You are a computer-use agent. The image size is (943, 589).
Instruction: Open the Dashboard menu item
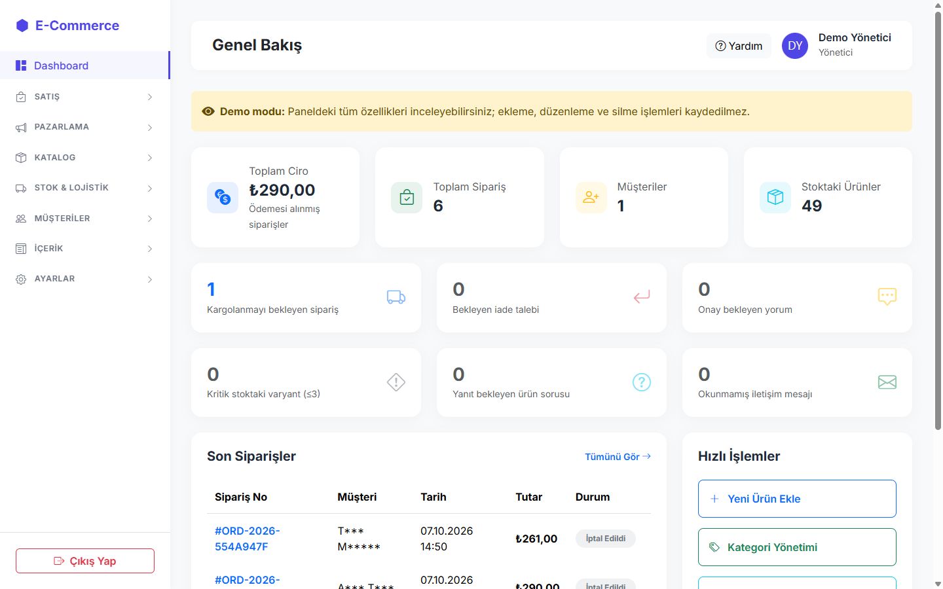(85, 65)
